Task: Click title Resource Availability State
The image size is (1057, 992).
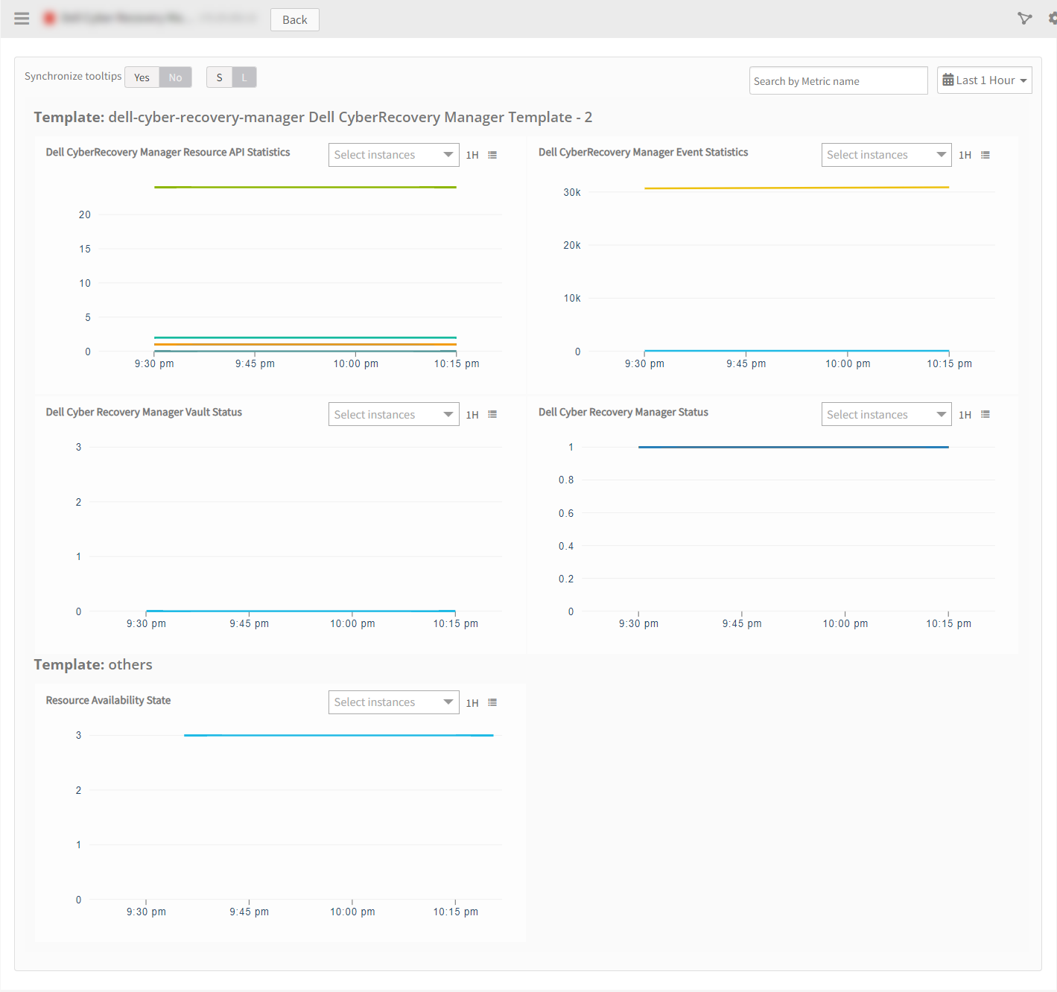Action: point(108,700)
